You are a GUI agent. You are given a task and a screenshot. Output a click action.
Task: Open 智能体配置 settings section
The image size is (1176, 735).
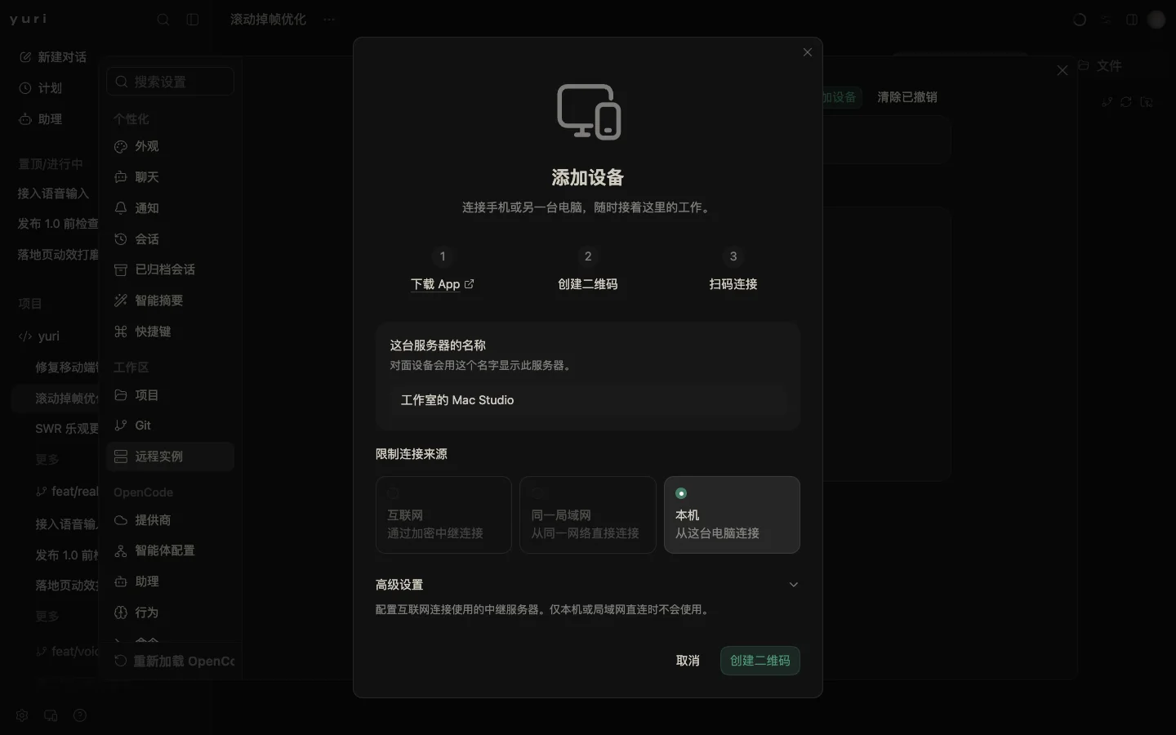tap(170, 550)
